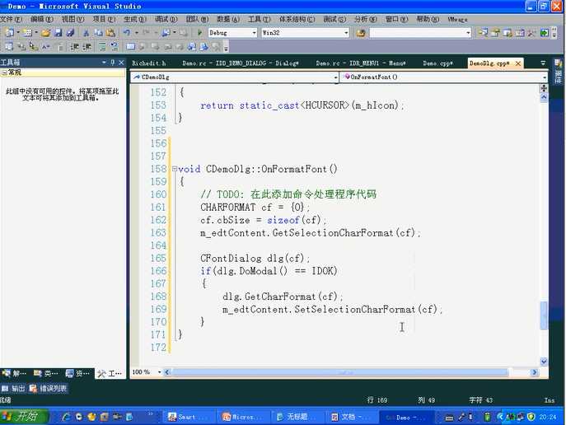Collapse the 常规 toolbox group
Screen dimensions: 566x425
click(3, 72)
